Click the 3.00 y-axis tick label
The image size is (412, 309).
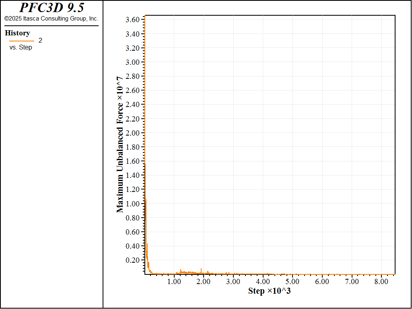click(x=133, y=62)
